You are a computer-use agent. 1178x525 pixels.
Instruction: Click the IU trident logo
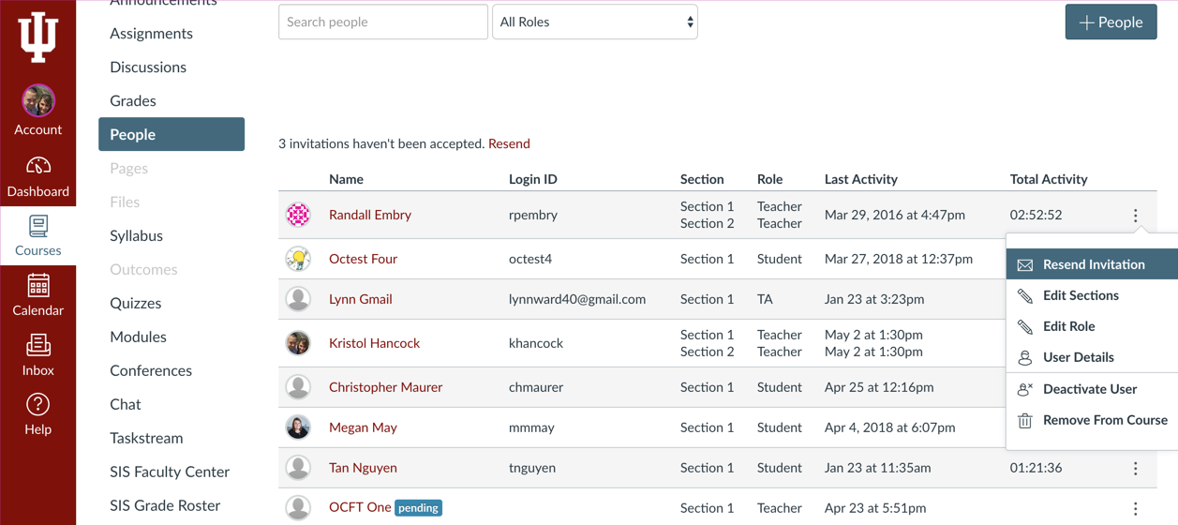(38, 37)
